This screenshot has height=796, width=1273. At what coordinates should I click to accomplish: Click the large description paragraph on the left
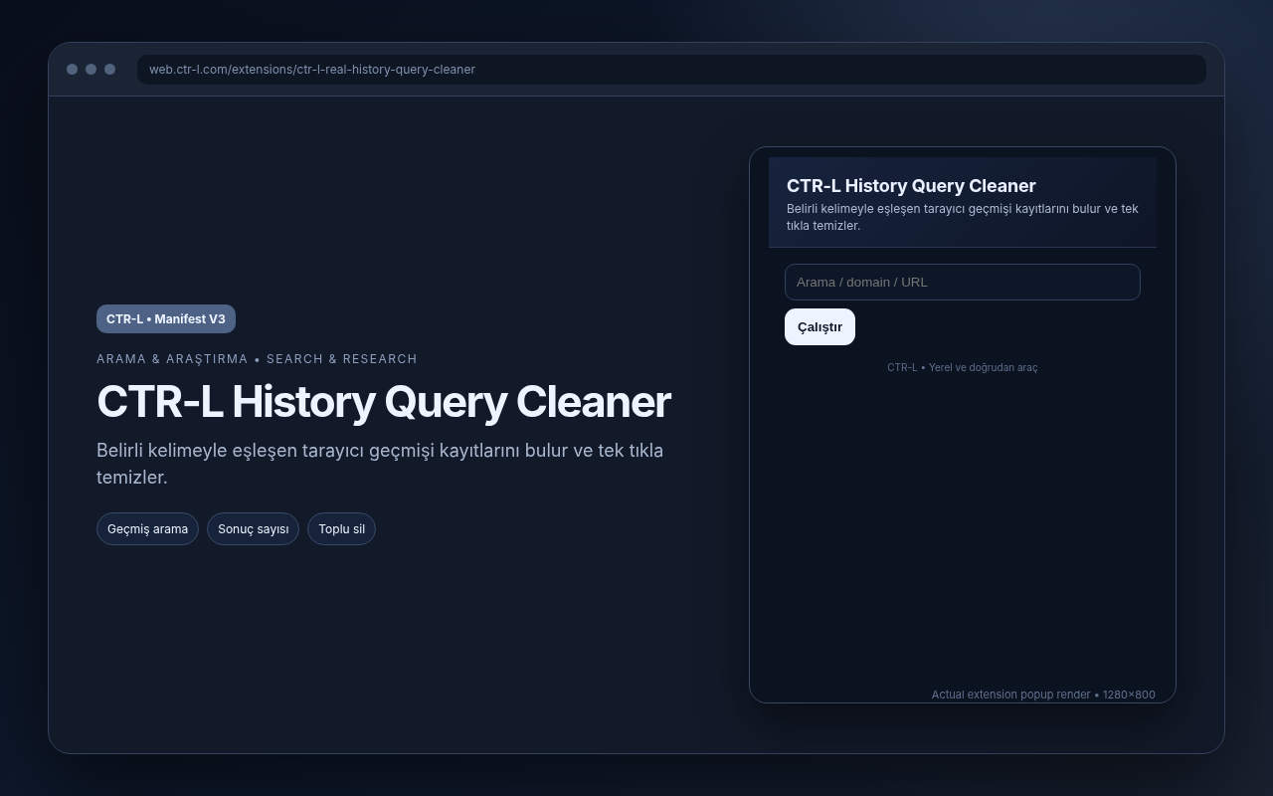point(380,464)
